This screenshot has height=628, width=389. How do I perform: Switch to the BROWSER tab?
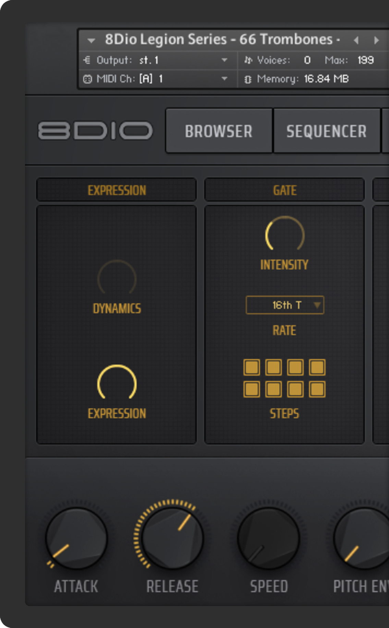pyautogui.click(x=219, y=131)
